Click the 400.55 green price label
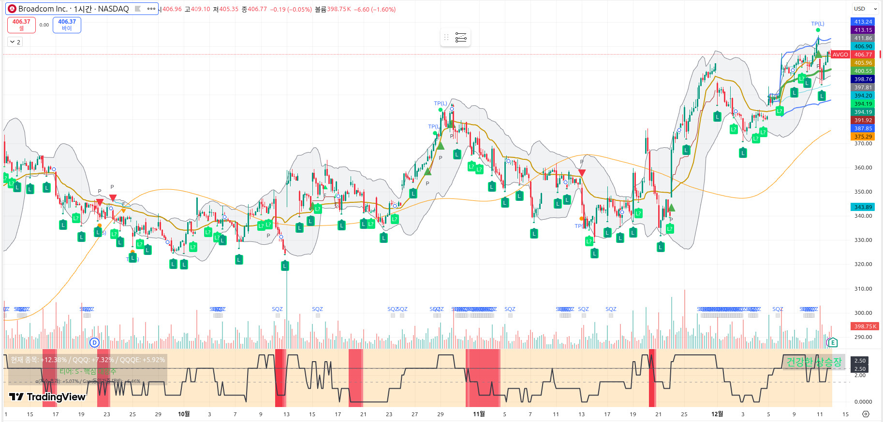Viewport: 883px width, 422px height. click(x=863, y=71)
